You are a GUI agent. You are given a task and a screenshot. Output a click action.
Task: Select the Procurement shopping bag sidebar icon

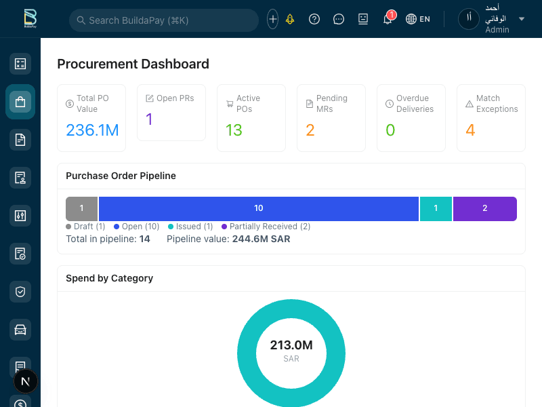click(20, 102)
